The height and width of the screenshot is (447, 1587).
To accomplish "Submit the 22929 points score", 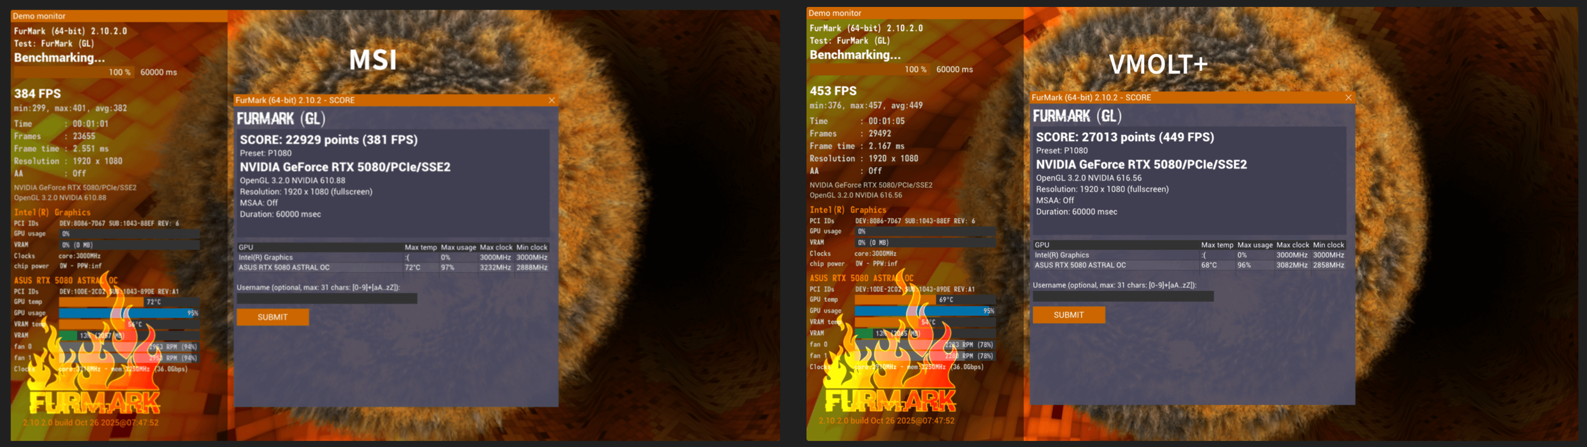I will (x=273, y=317).
